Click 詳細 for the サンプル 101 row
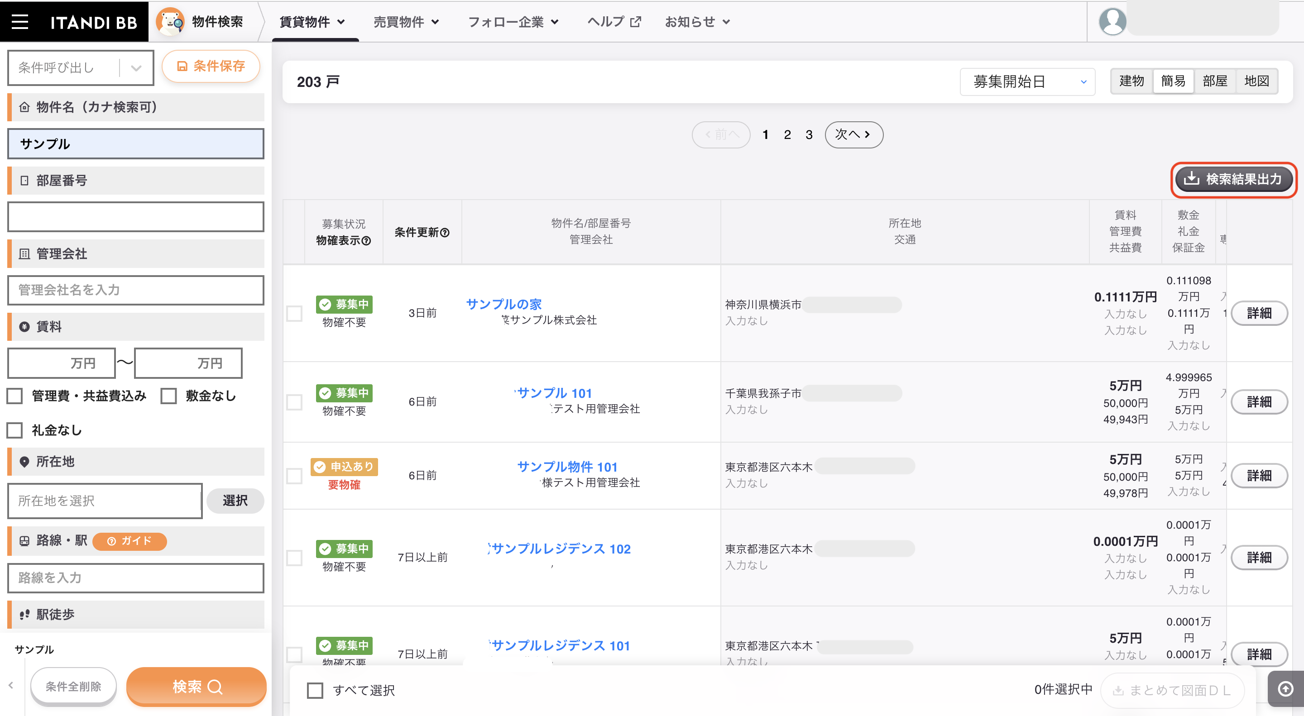1304x716 pixels. pyautogui.click(x=1259, y=402)
